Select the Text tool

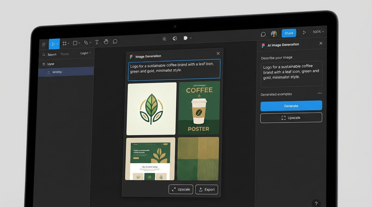click(97, 42)
